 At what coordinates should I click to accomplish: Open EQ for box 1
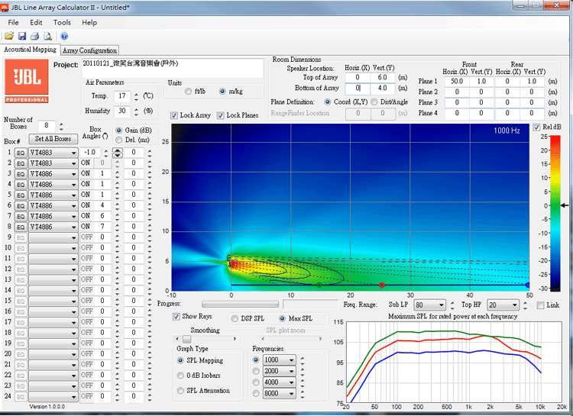coord(21,153)
